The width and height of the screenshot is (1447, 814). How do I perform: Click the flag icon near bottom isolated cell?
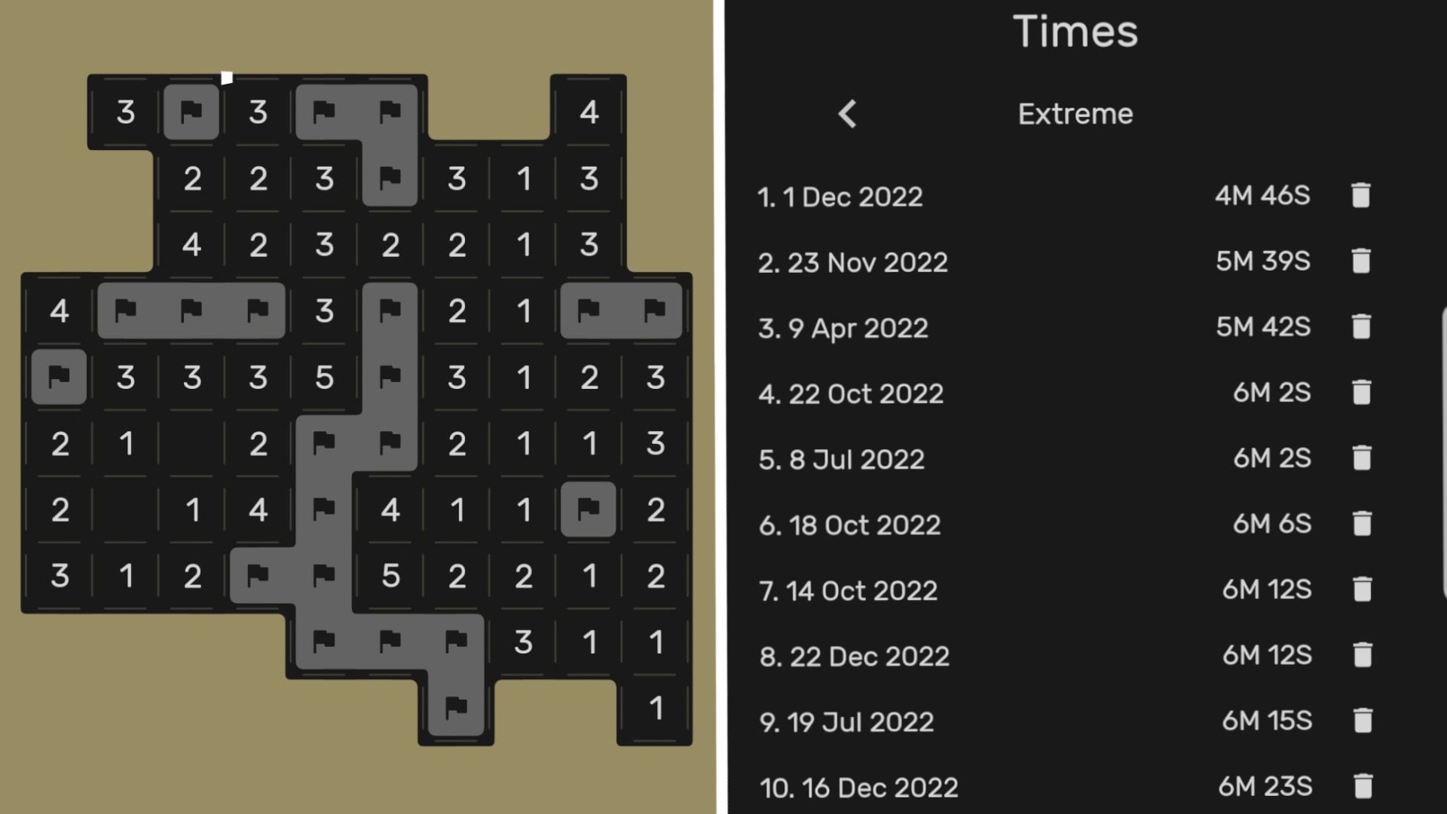tap(455, 707)
